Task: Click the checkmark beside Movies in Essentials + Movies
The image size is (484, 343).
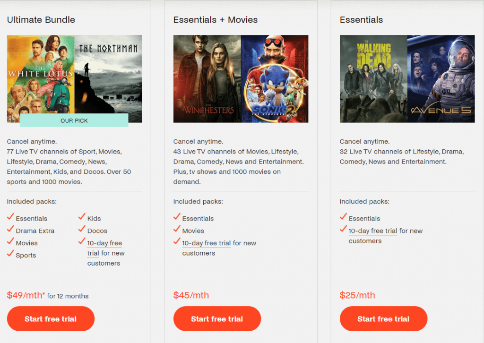Action: pos(177,229)
